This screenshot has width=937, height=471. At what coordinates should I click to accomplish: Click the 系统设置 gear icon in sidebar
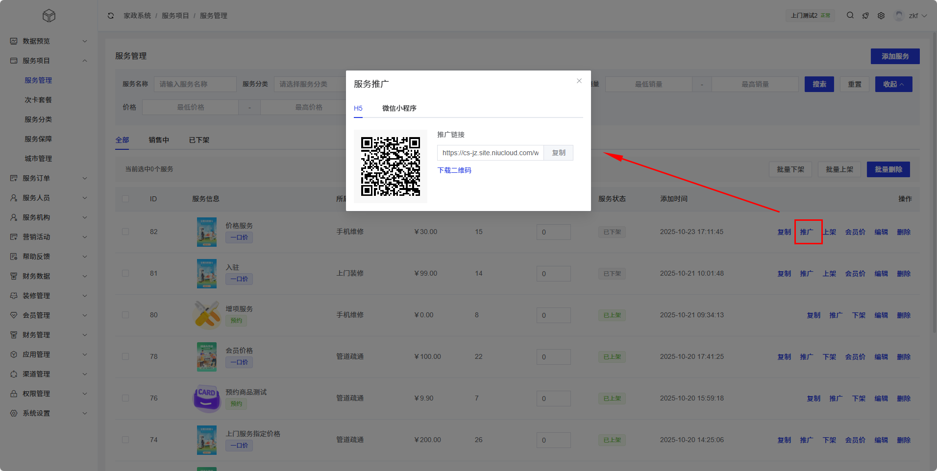click(x=14, y=413)
